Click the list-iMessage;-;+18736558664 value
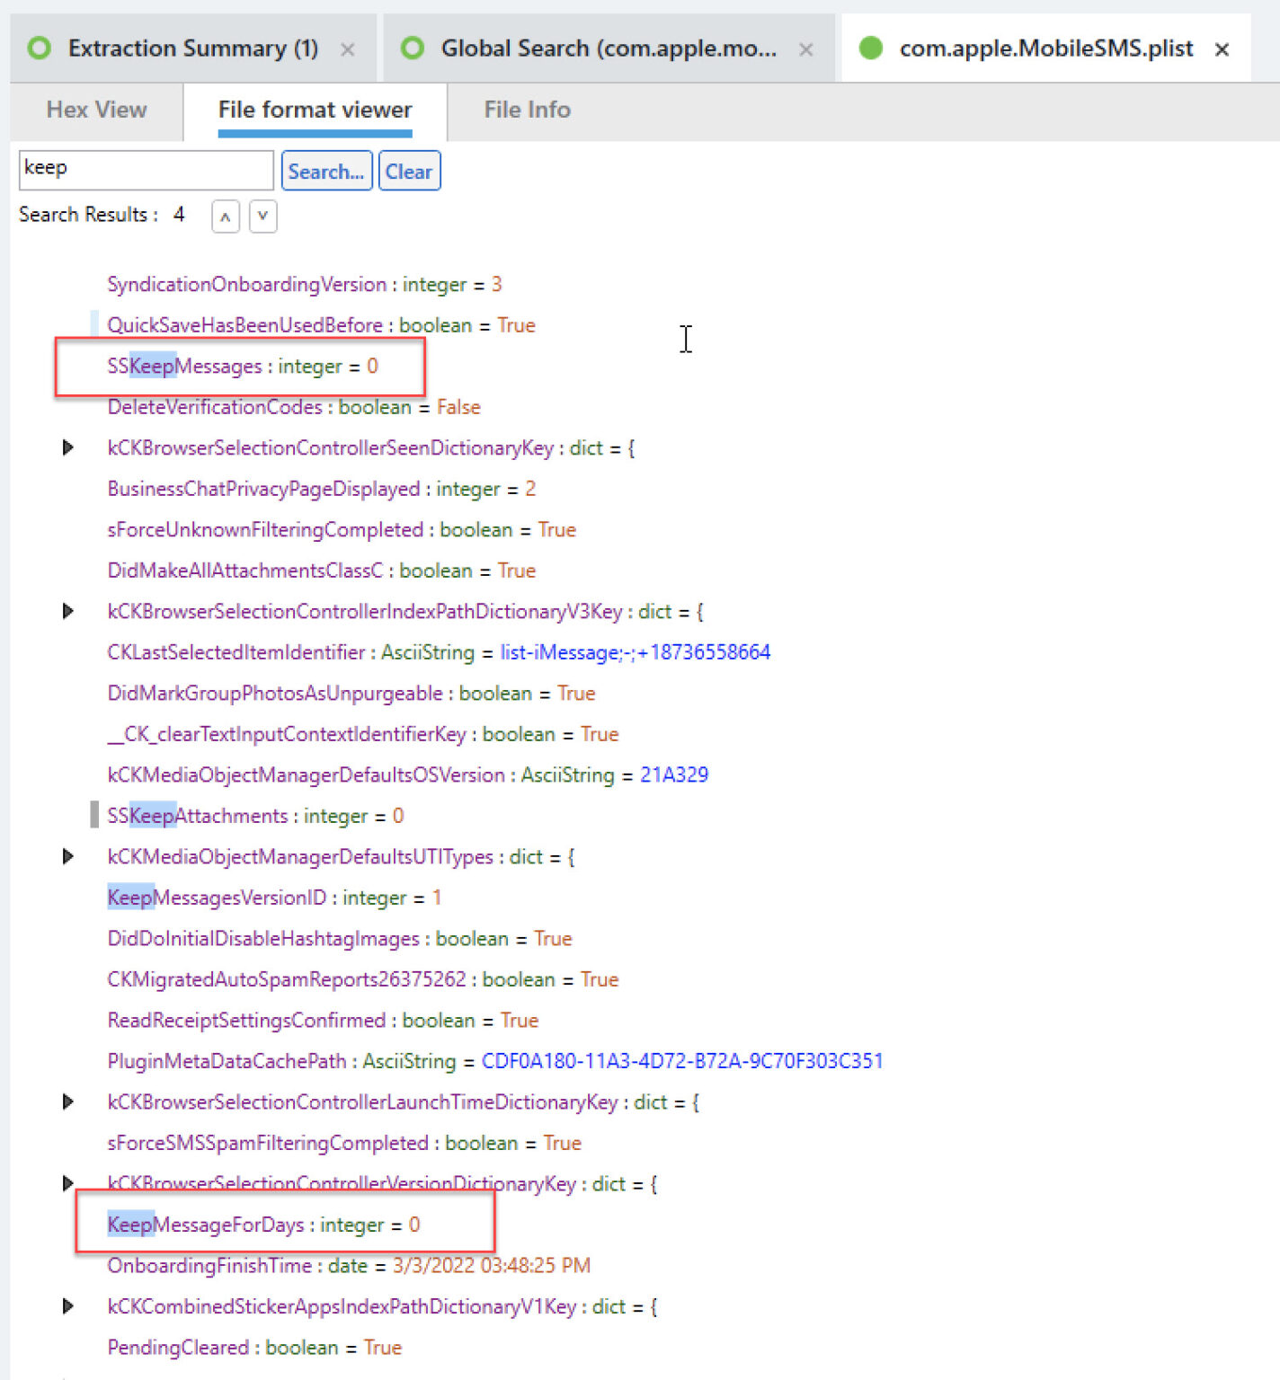The width and height of the screenshot is (1280, 1380). tap(636, 652)
